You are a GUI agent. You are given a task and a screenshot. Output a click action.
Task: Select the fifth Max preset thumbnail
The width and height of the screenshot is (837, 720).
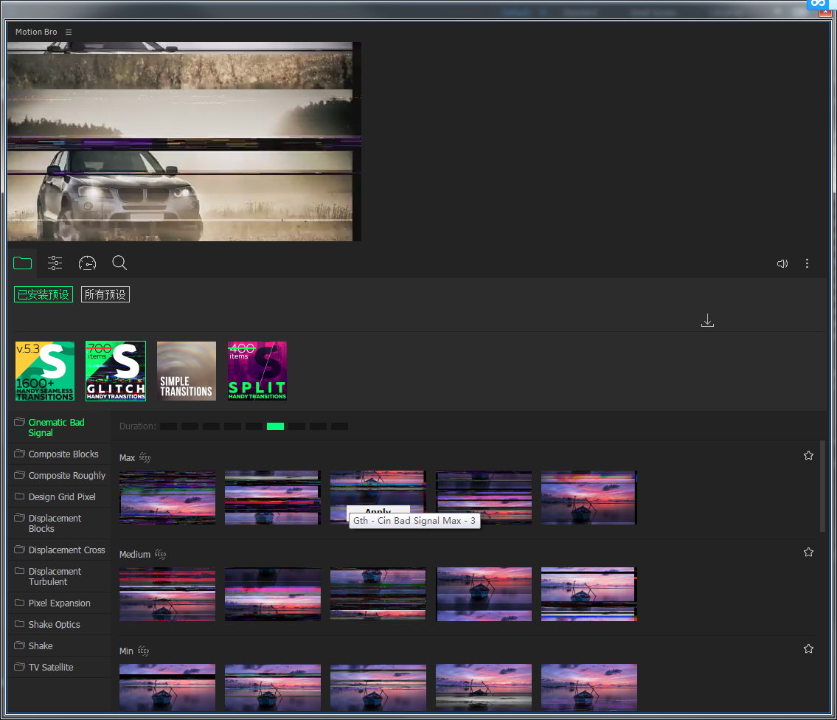[589, 498]
